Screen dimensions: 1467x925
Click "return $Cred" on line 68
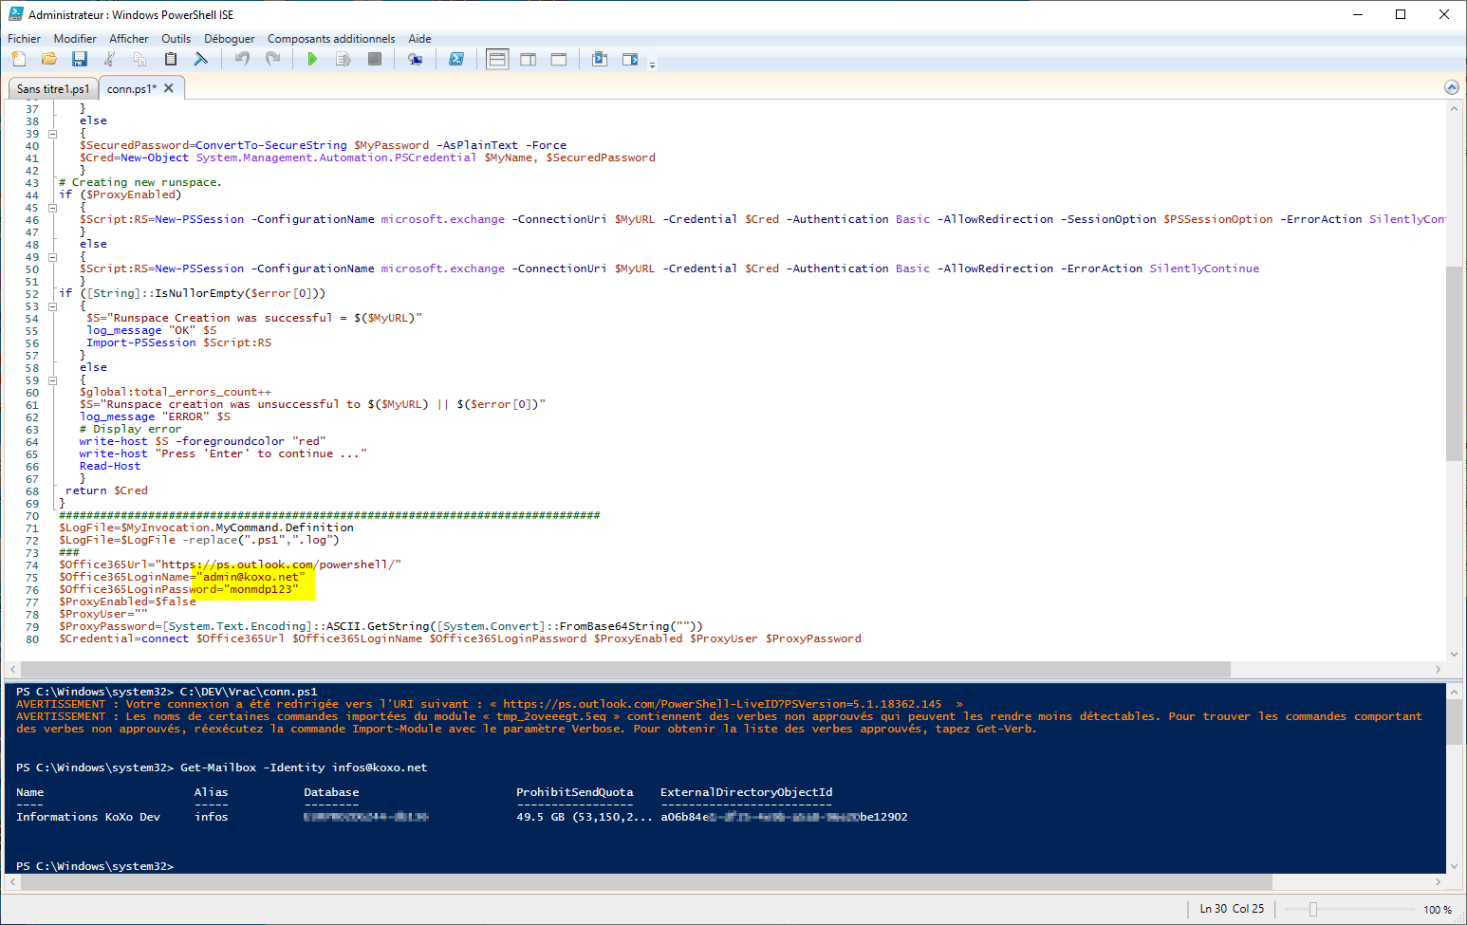coord(107,490)
